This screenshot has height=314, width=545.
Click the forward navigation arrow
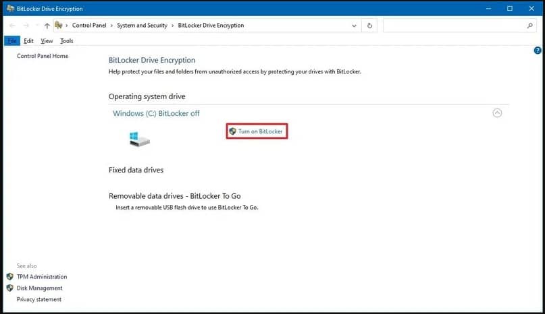(26, 26)
